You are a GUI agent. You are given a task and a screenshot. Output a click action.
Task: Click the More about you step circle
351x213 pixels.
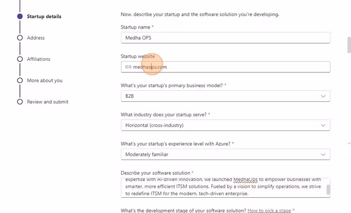[x=19, y=81]
